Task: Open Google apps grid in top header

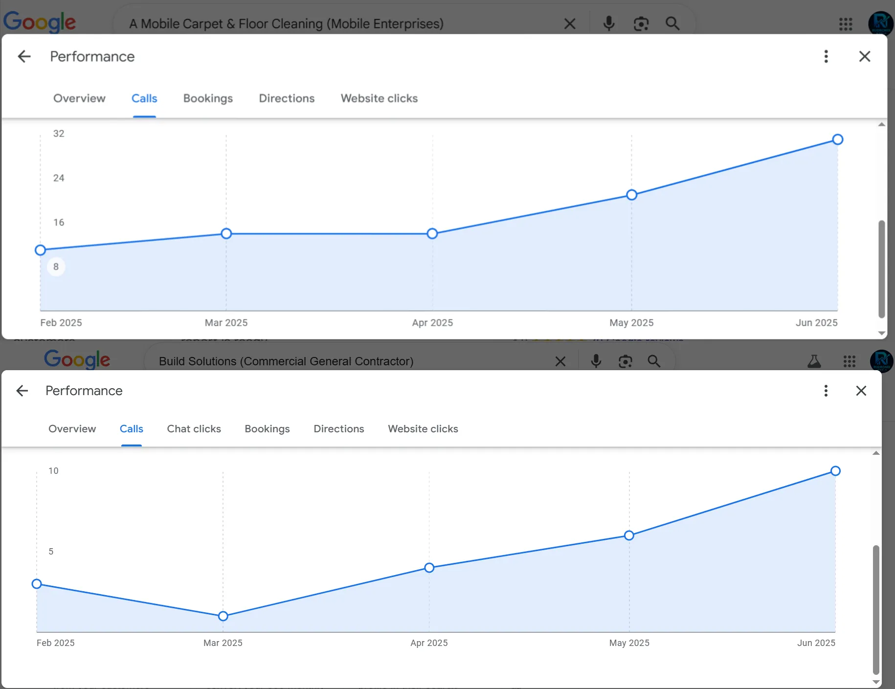Action: (x=846, y=23)
